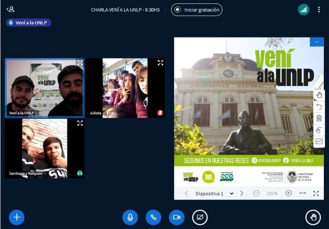Clear all annotations with trash icon
This screenshot has width=329, height=229.
(319, 118)
